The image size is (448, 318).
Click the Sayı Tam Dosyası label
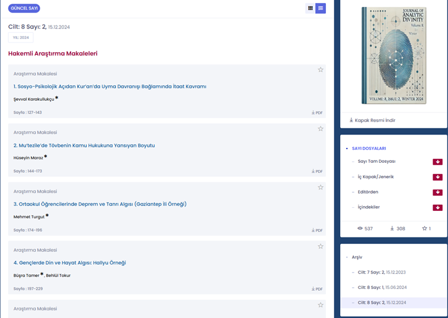click(x=376, y=161)
